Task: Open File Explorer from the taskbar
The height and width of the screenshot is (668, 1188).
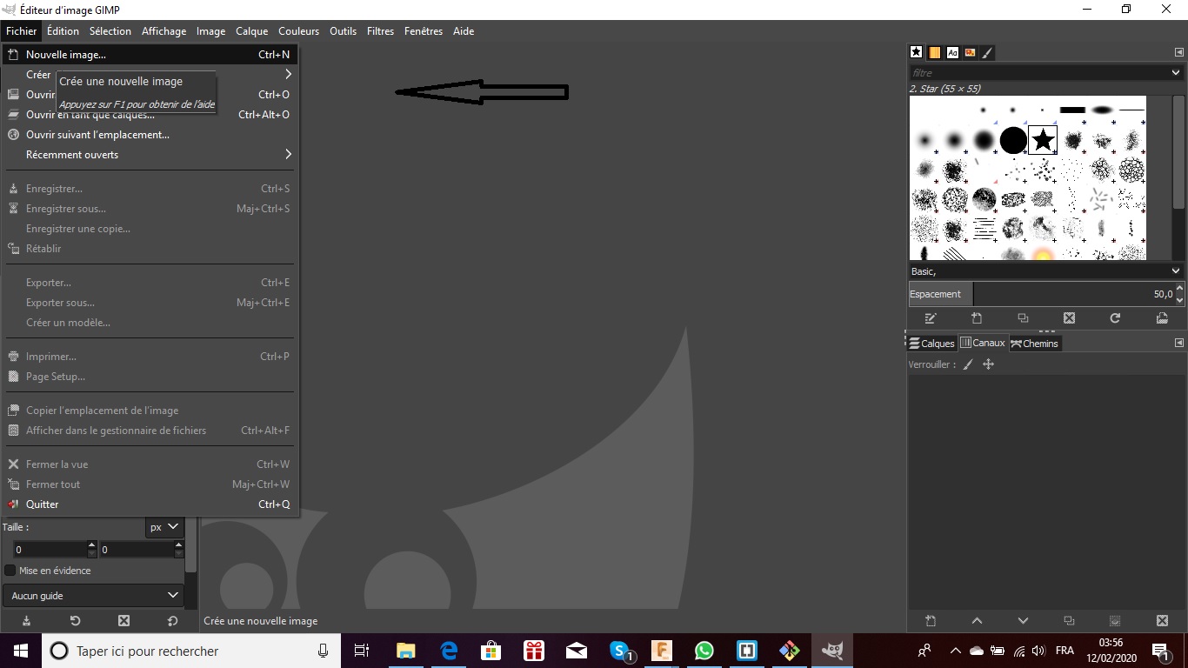Action: [x=406, y=651]
